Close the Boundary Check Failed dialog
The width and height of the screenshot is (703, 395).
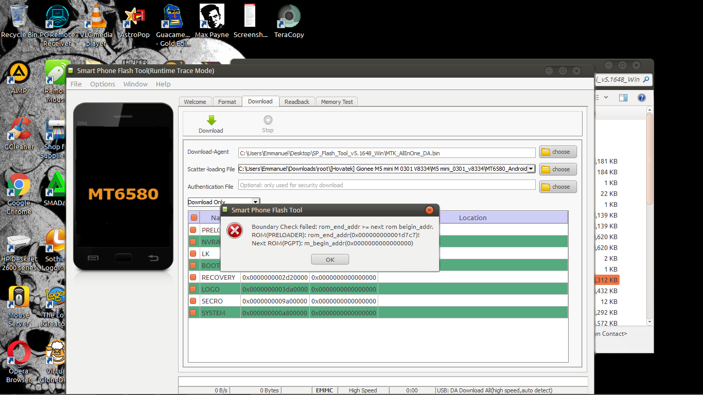[x=429, y=210]
